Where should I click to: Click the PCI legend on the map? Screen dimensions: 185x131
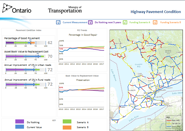[173, 122]
